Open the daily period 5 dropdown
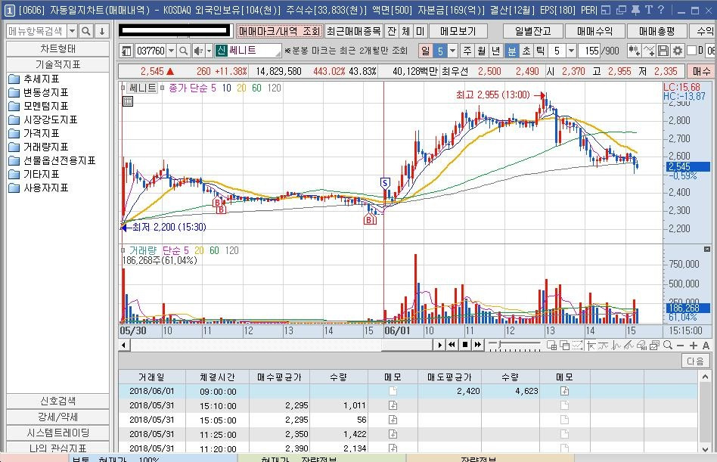The height and width of the screenshot is (462, 717). click(453, 51)
